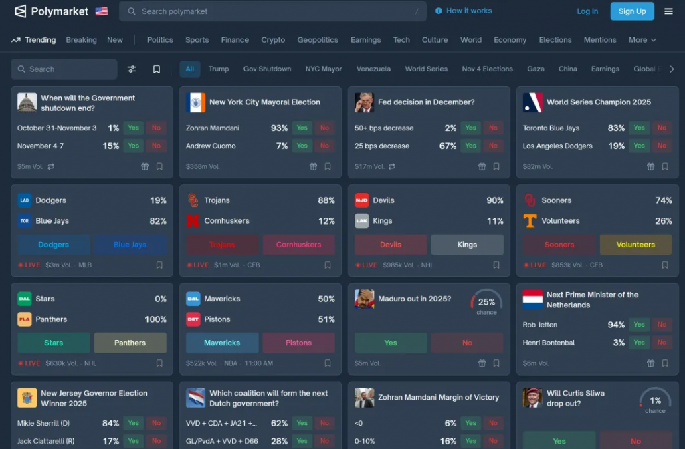Click gift icon on Government shutdown card
This screenshot has width=685, height=449.
tap(144, 167)
